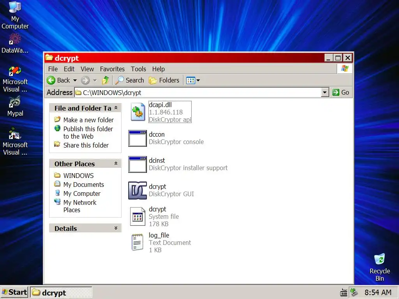
Task: Expand the Address bar dropdown
Action: point(325,92)
